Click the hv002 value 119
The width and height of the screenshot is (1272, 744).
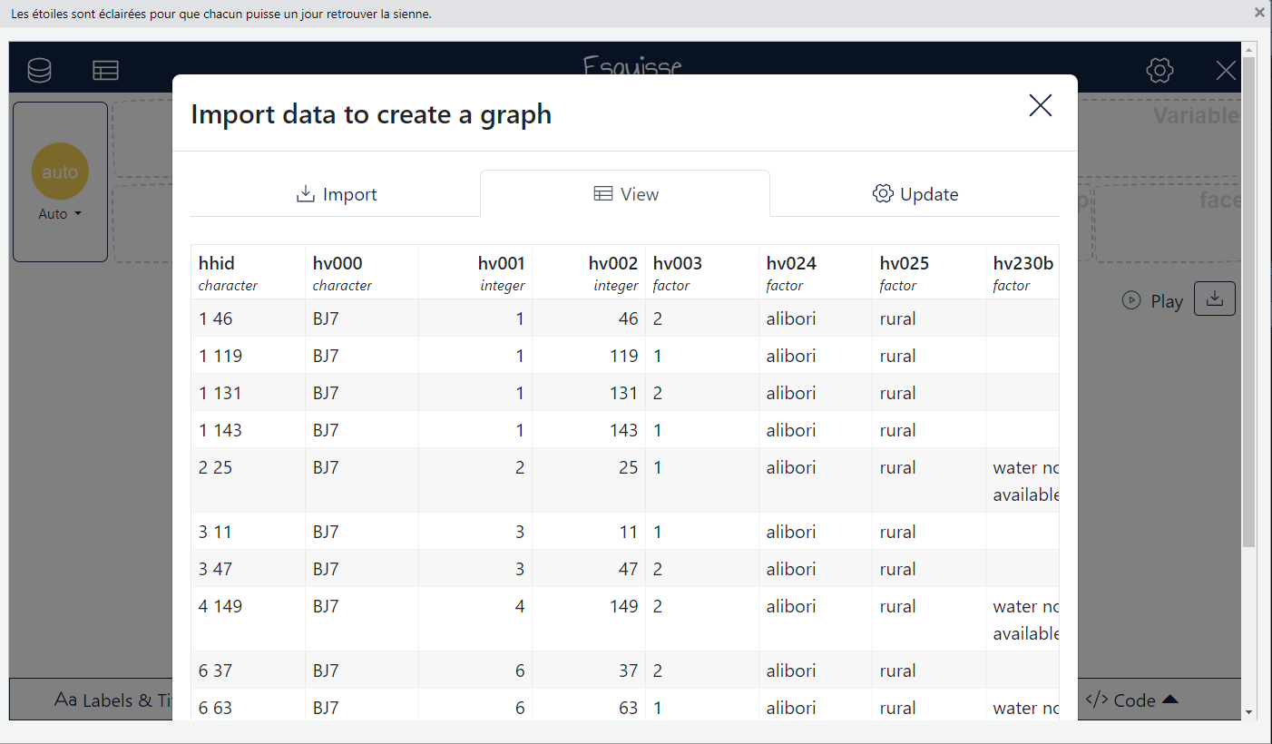pyautogui.click(x=623, y=356)
